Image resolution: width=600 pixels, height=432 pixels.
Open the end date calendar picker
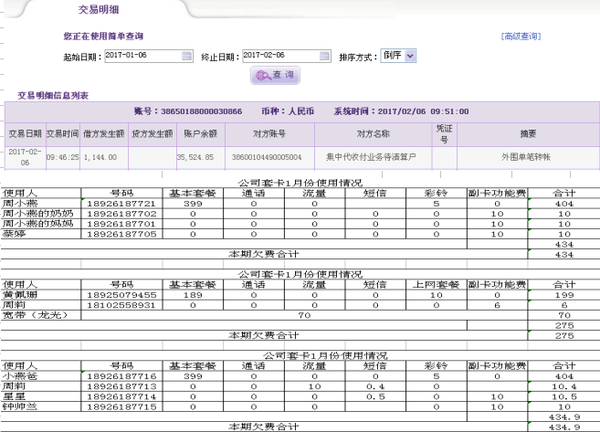pos(322,56)
